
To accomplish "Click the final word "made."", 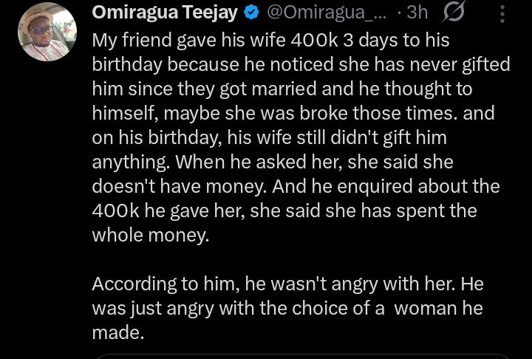I will pos(118,332).
